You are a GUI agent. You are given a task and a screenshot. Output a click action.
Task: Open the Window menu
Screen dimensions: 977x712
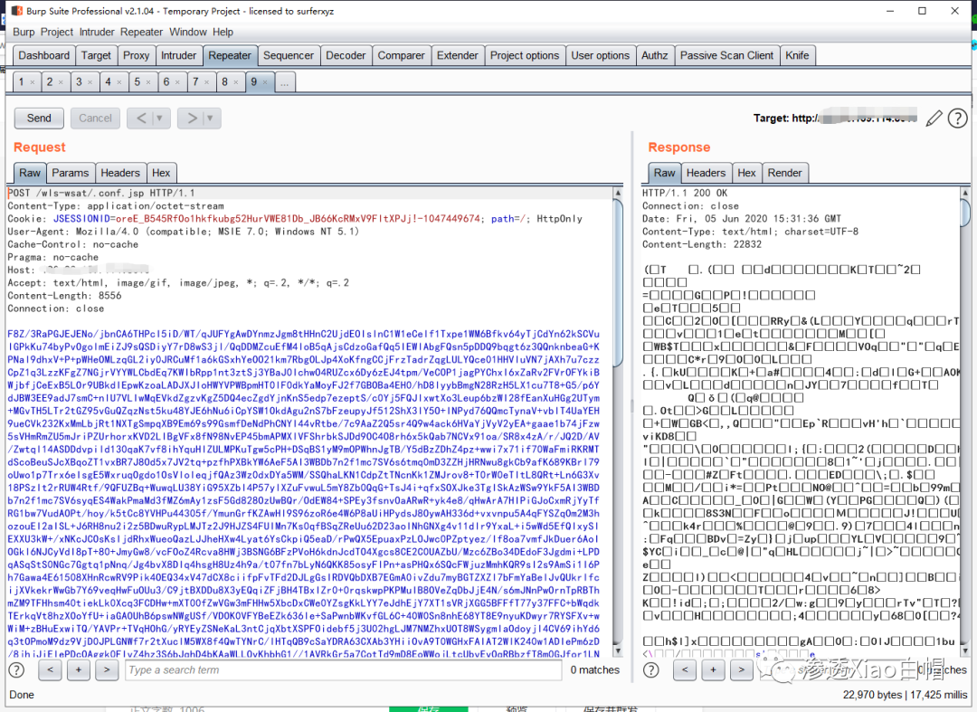[187, 33]
